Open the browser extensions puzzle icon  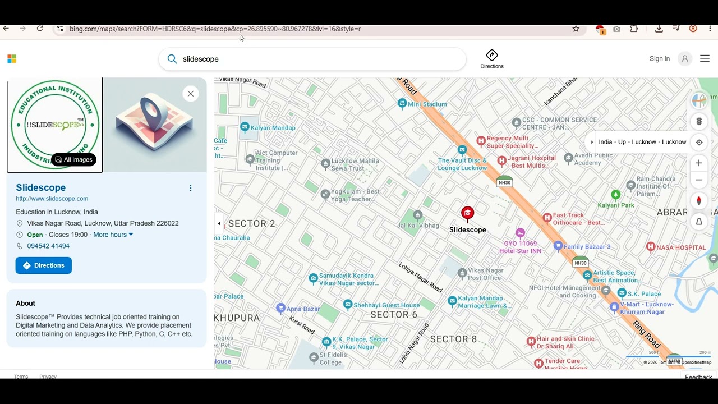click(634, 29)
